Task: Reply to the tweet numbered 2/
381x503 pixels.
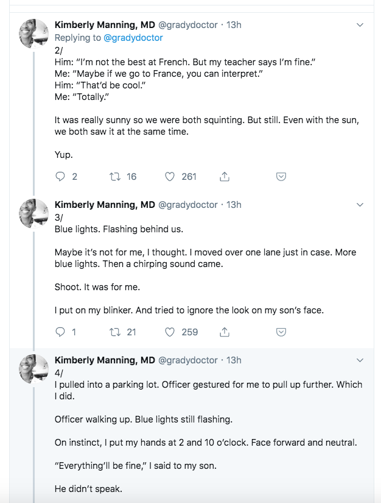Action: click(60, 176)
